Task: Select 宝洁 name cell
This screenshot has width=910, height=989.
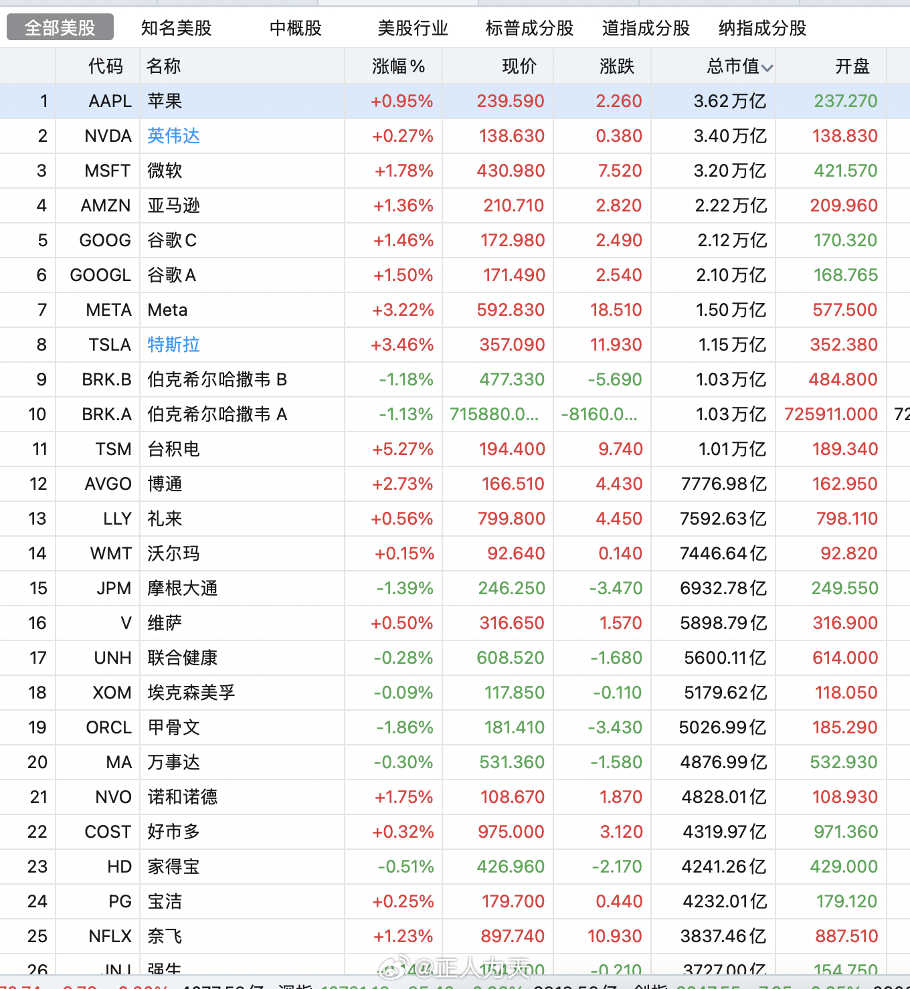Action: click(165, 901)
